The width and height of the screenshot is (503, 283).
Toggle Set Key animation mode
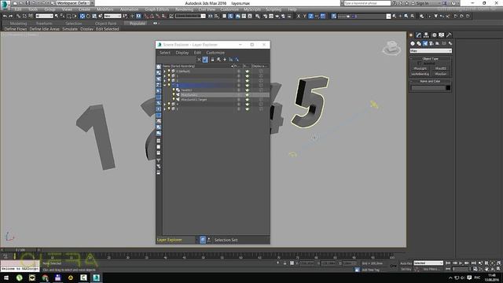pyautogui.click(x=406, y=269)
